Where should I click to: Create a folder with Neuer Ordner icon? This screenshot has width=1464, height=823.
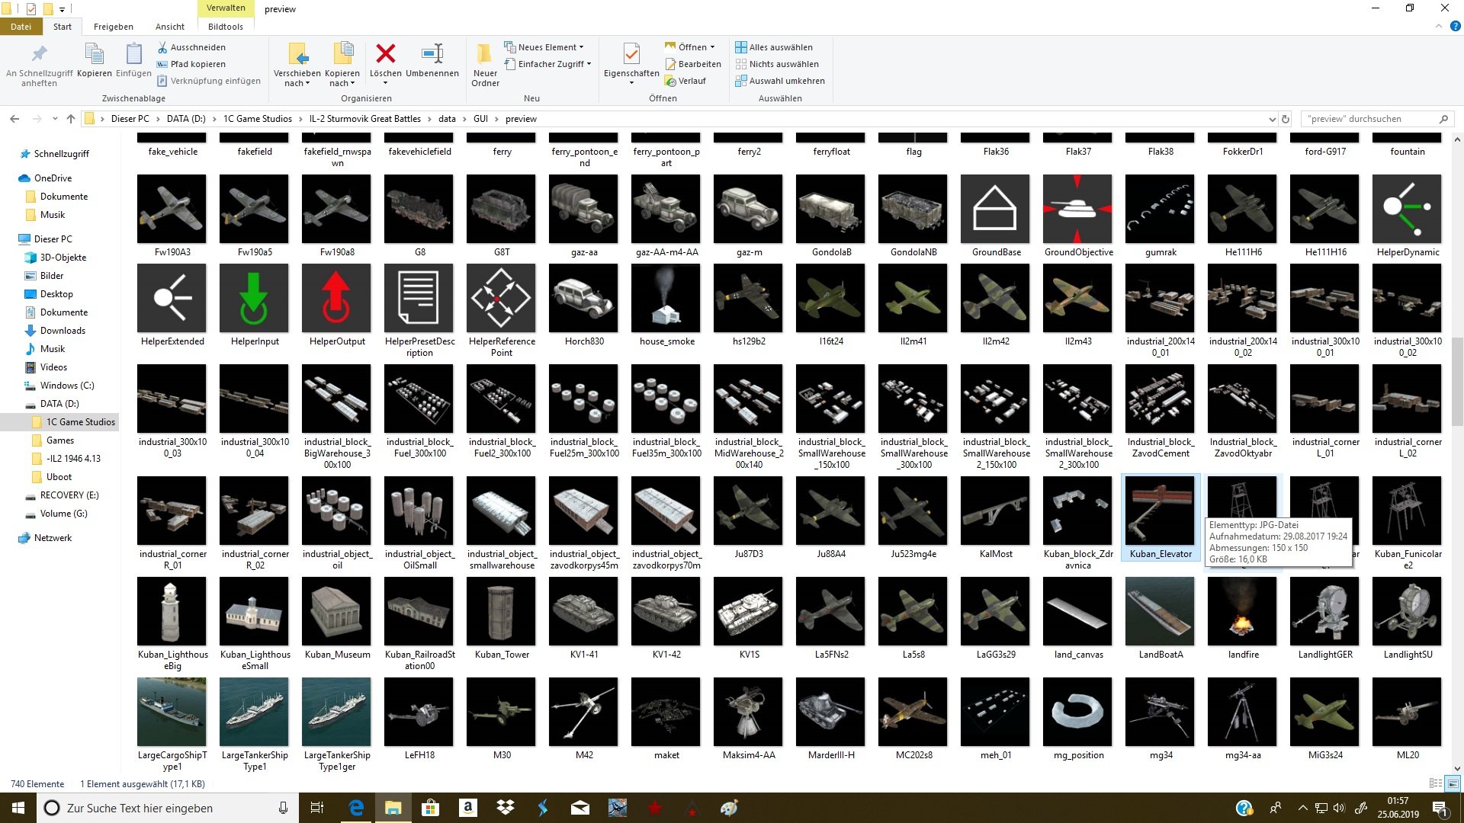click(x=484, y=54)
